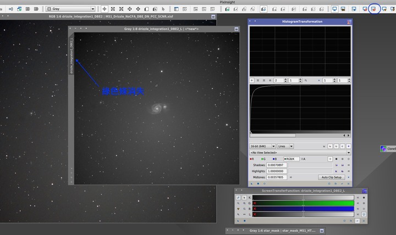Screen dimensions: 396x235
Task: Select the Dynamic Operation pointer tool
Action: click(x=163, y=9)
